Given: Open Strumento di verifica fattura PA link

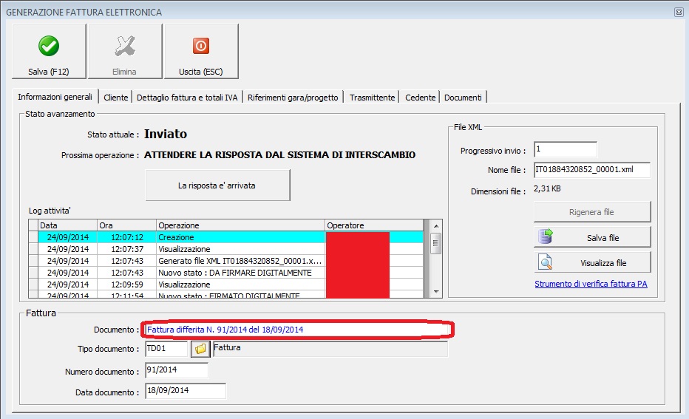Looking at the screenshot, I should [591, 284].
